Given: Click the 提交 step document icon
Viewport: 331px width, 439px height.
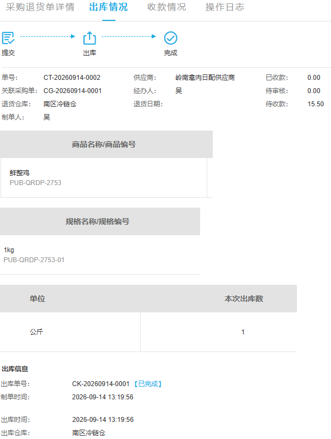Looking at the screenshot, I should click(x=8, y=38).
